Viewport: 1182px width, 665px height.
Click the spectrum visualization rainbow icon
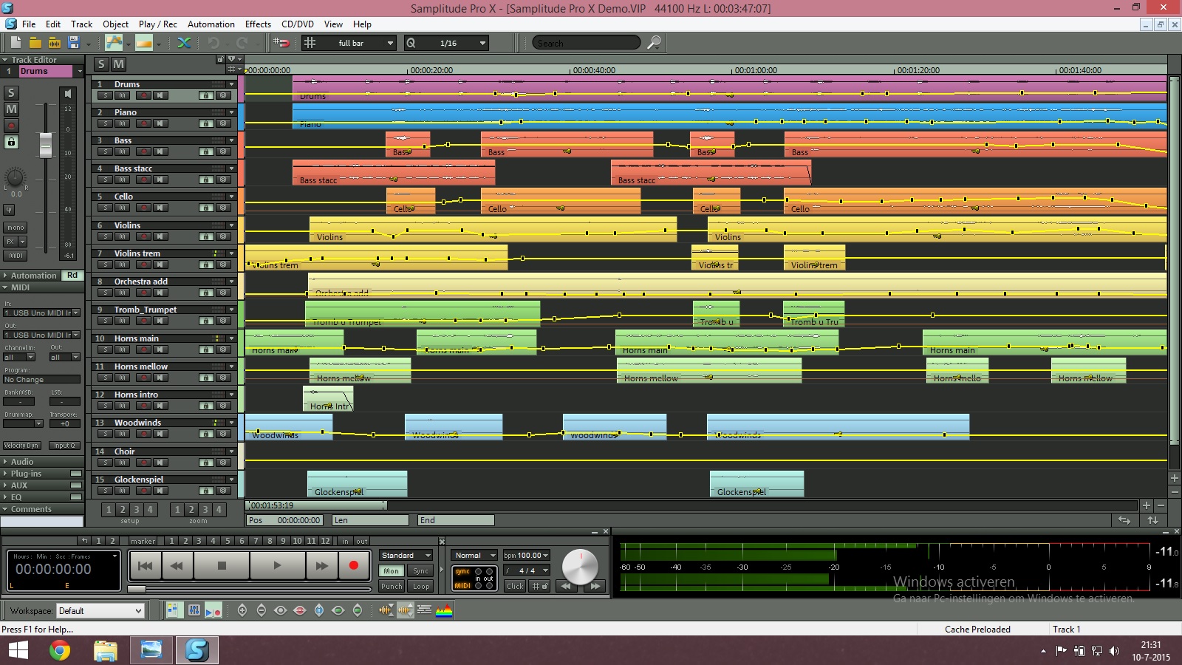click(x=444, y=610)
